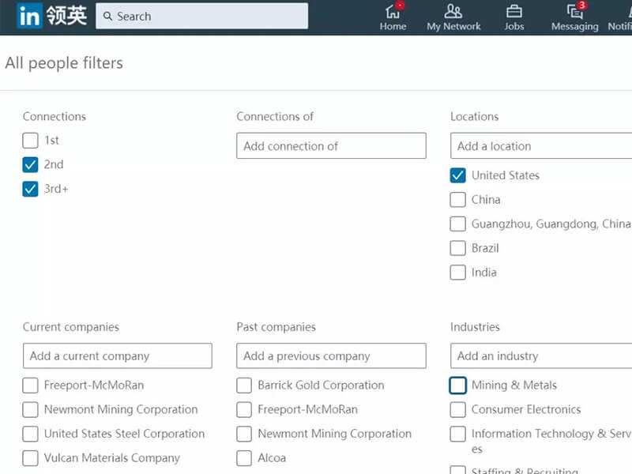Focus the top Search bar

[201, 16]
